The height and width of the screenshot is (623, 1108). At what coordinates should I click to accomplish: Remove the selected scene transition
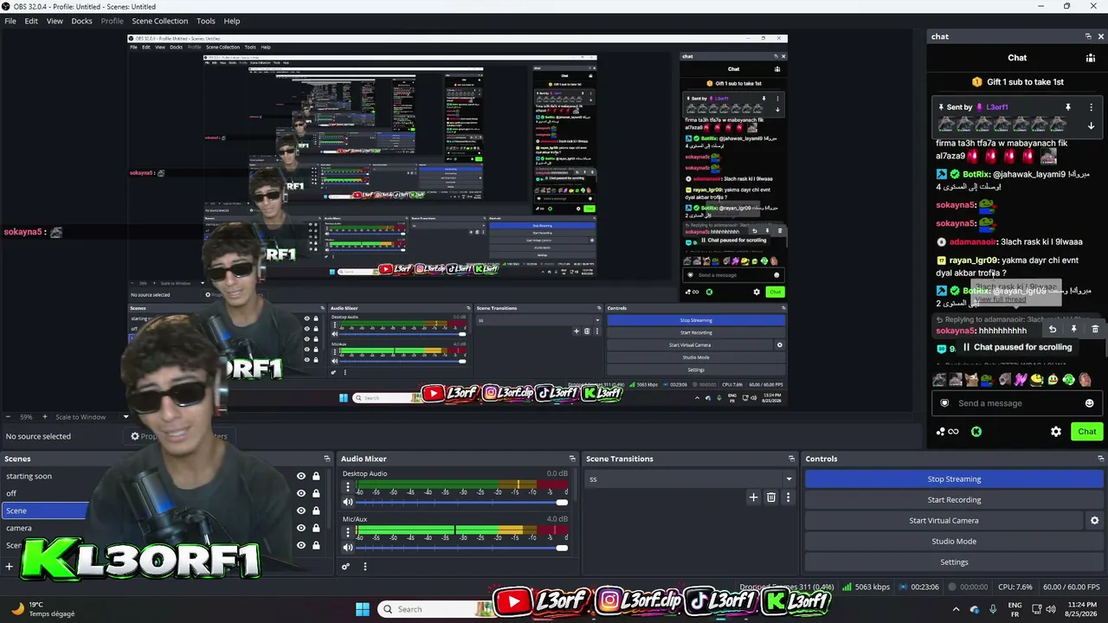coord(771,498)
